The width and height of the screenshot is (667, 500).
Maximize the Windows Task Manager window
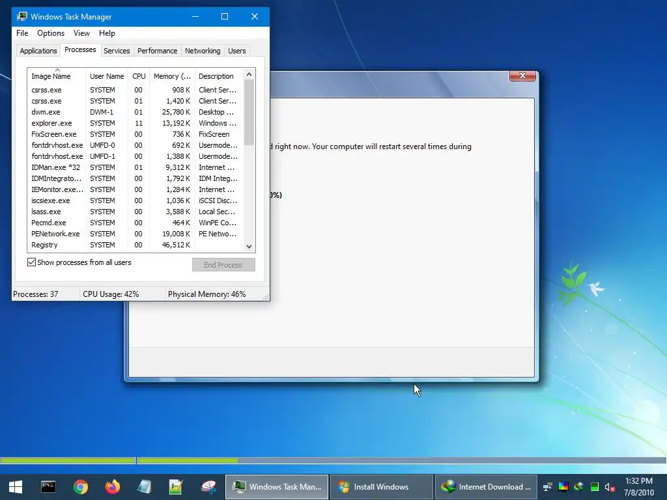(225, 16)
